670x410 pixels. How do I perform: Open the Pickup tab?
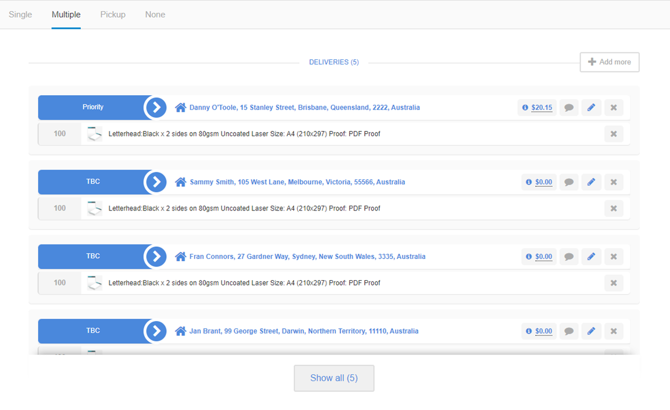click(x=113, y=14)
